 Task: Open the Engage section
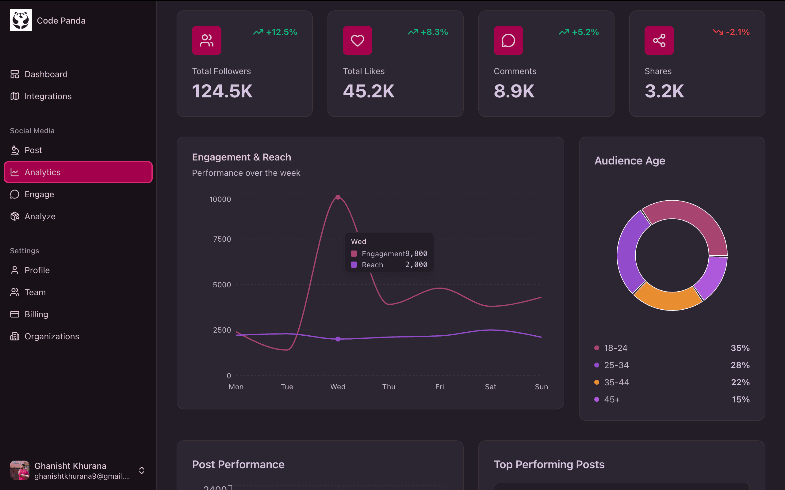tap(39, 194)
